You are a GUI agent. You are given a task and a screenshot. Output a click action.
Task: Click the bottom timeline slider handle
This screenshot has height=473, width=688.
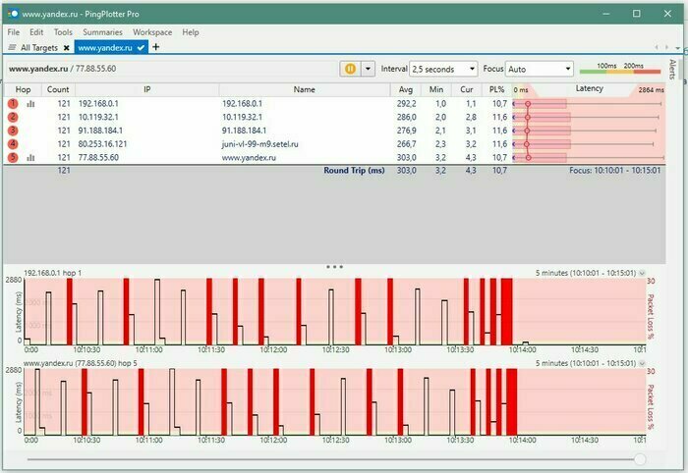[x=640, y=458]
